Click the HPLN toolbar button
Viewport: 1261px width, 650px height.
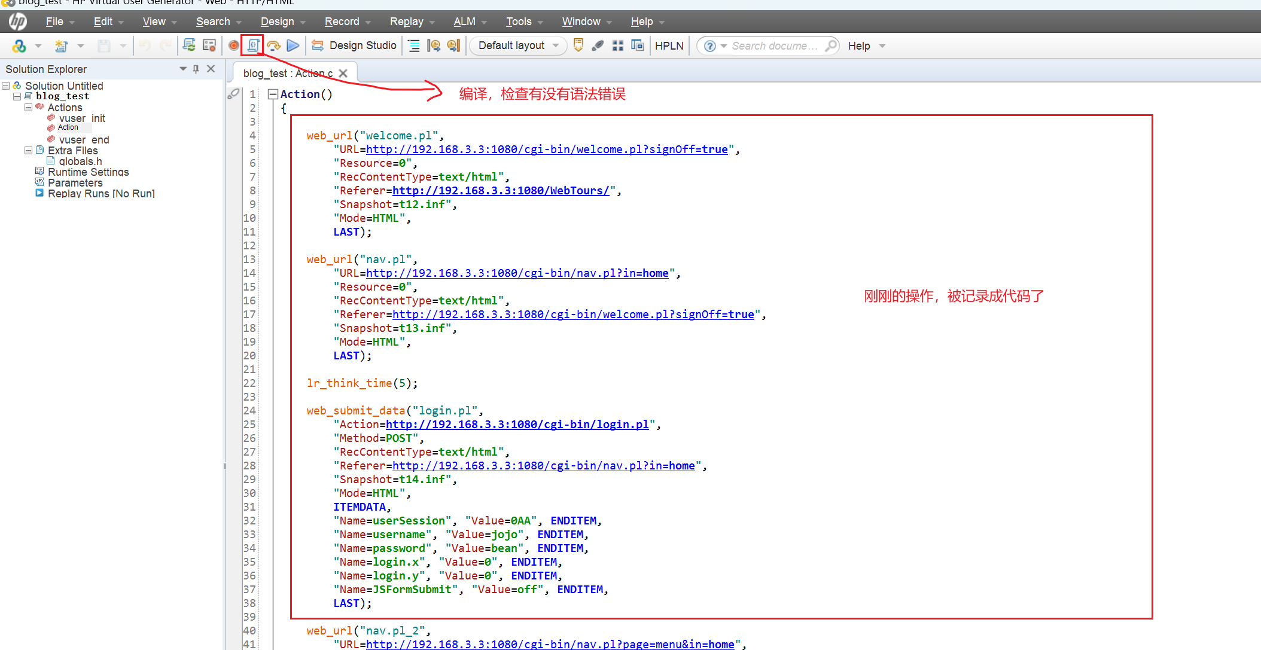tap(669, 45)
